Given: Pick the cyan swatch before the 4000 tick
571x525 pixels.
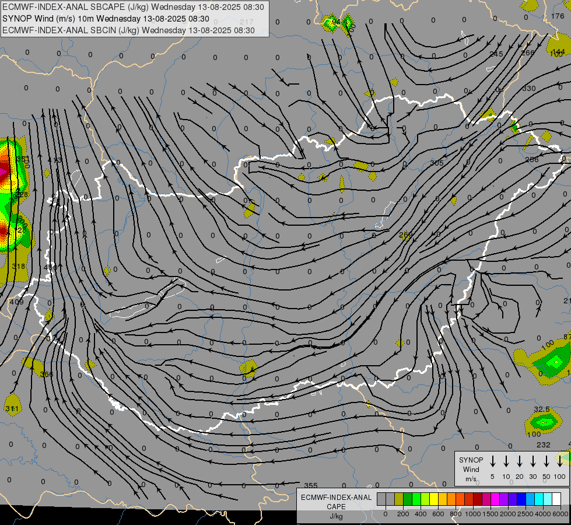Looking at the screenshot, I should pyautogui.click(x=539, y=499).
